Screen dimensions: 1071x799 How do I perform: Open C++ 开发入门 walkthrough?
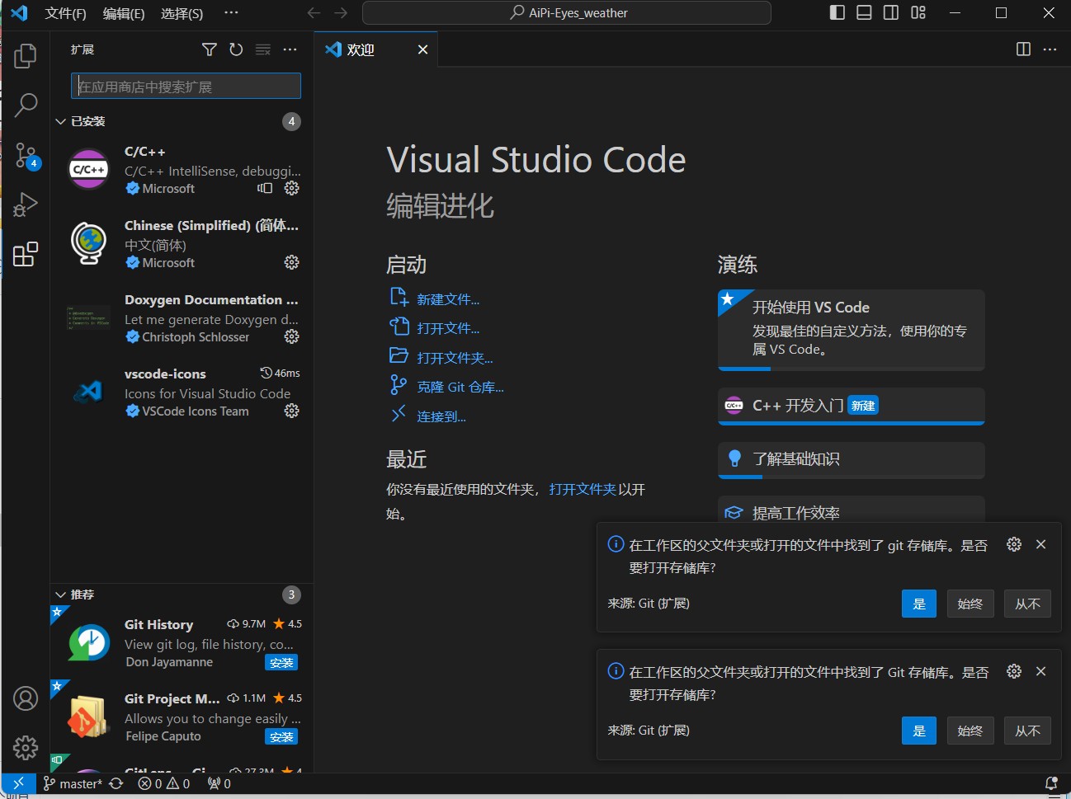852,406
